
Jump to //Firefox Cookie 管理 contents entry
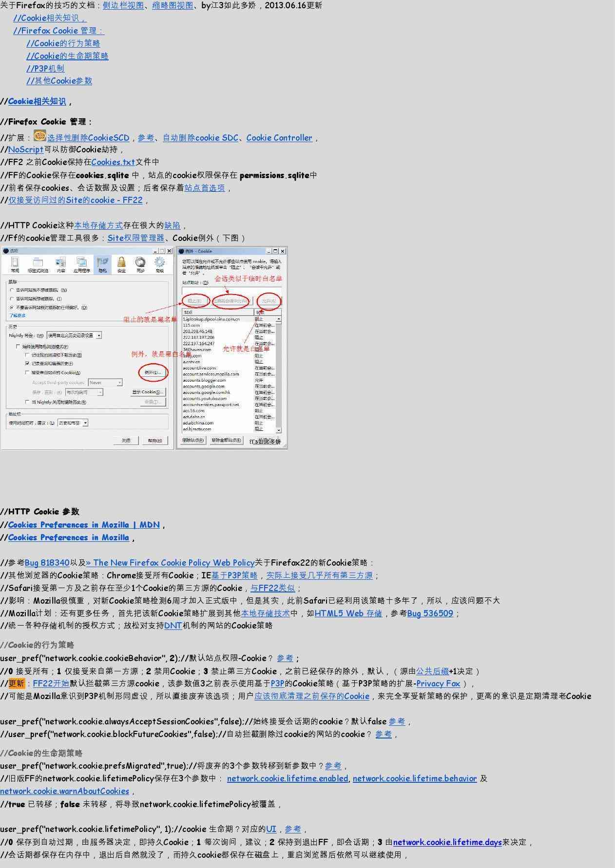click(x=58, y=31)
